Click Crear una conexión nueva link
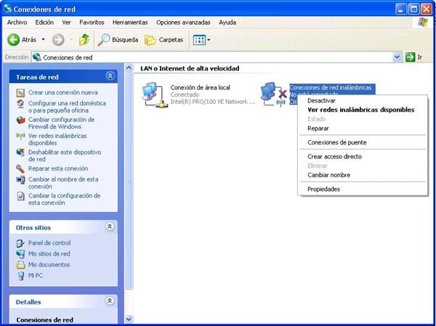Image resolution: width=436 pixels, height=326 pixels. tap(62, 93)
